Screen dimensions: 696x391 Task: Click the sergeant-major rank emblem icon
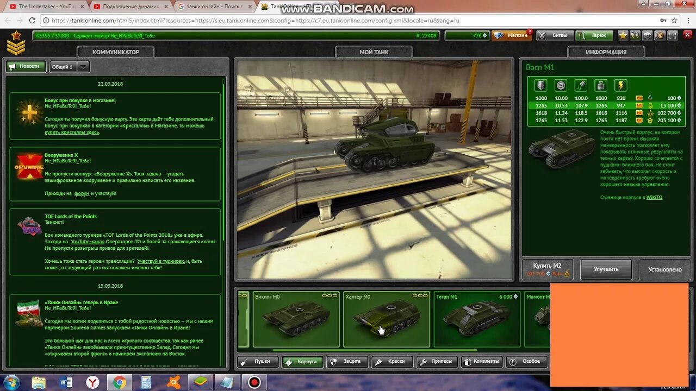(16, 42)
